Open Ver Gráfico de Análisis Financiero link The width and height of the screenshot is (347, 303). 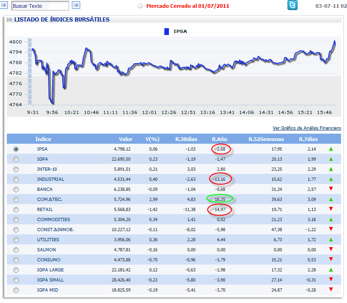pos(307,129)
